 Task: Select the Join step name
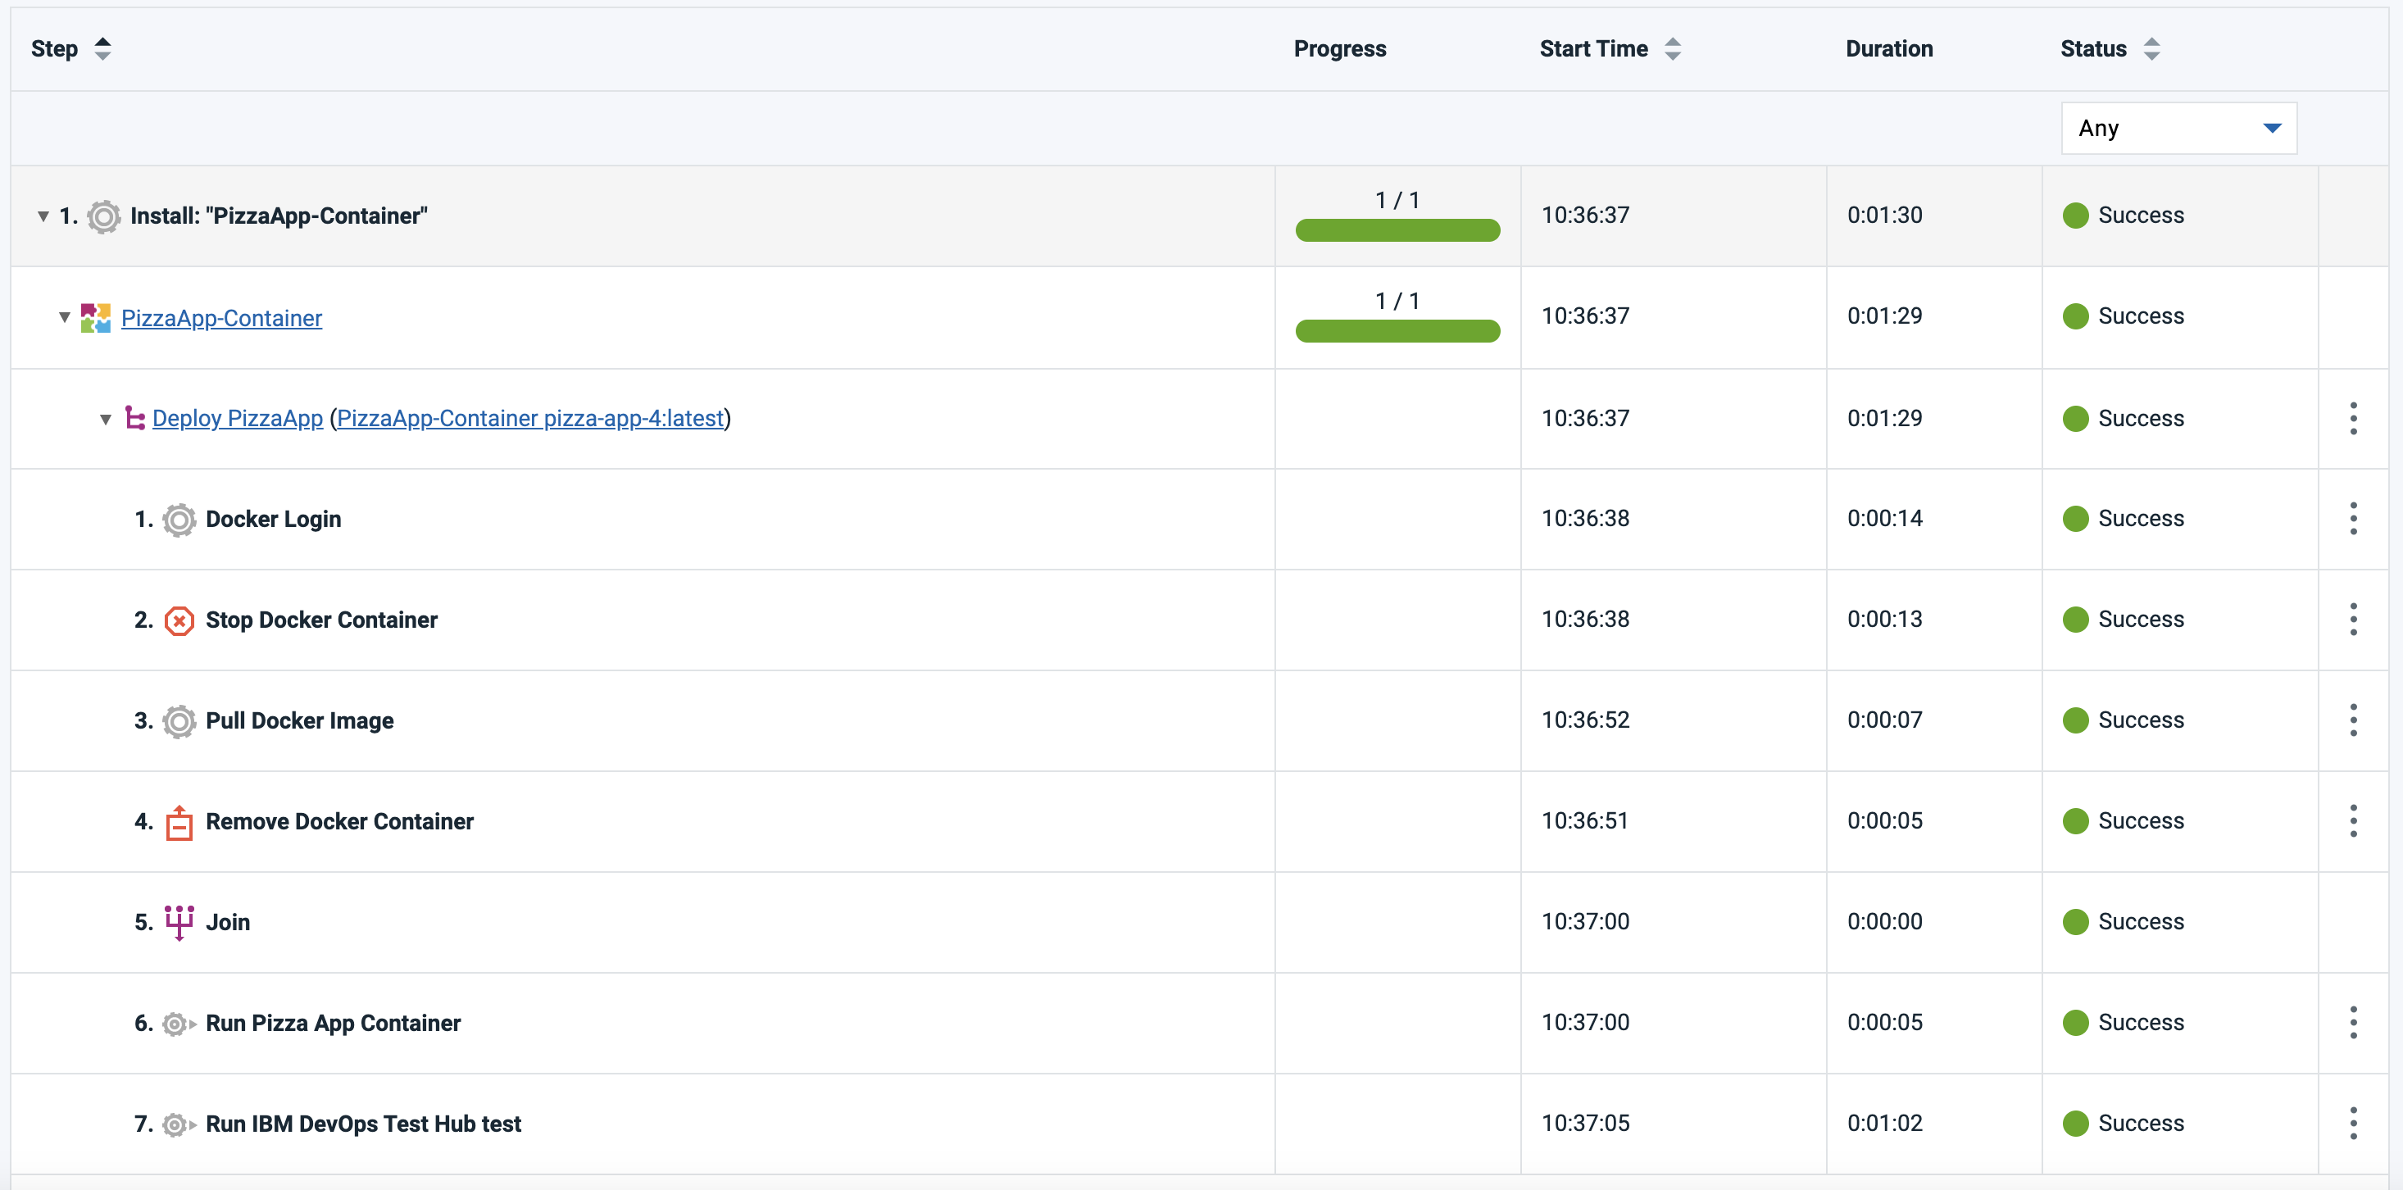tap(228, 922)
